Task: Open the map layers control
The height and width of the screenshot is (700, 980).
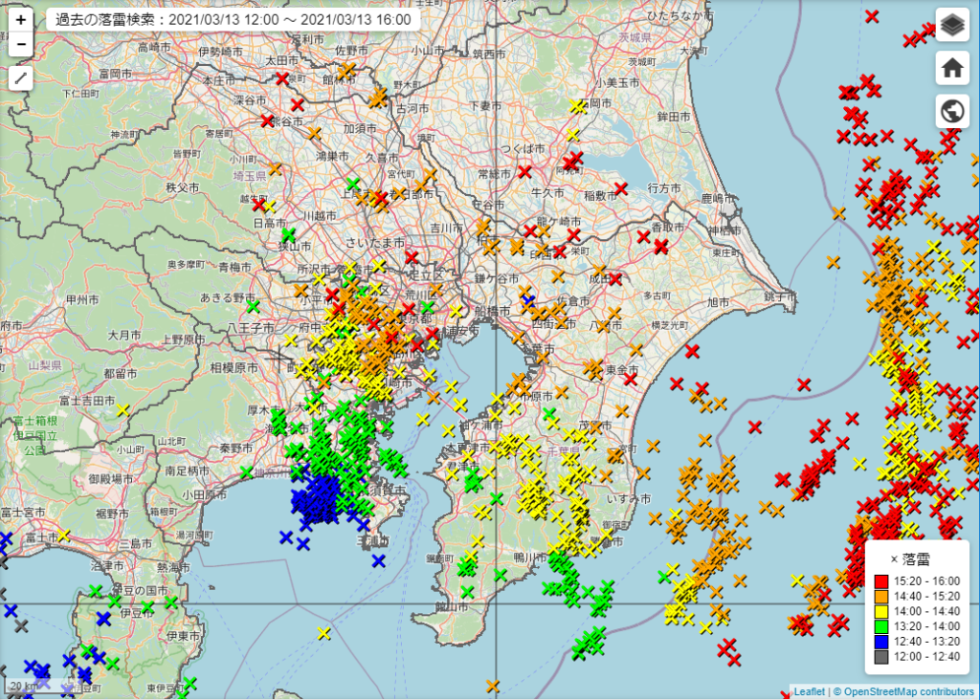Action: 951,26
